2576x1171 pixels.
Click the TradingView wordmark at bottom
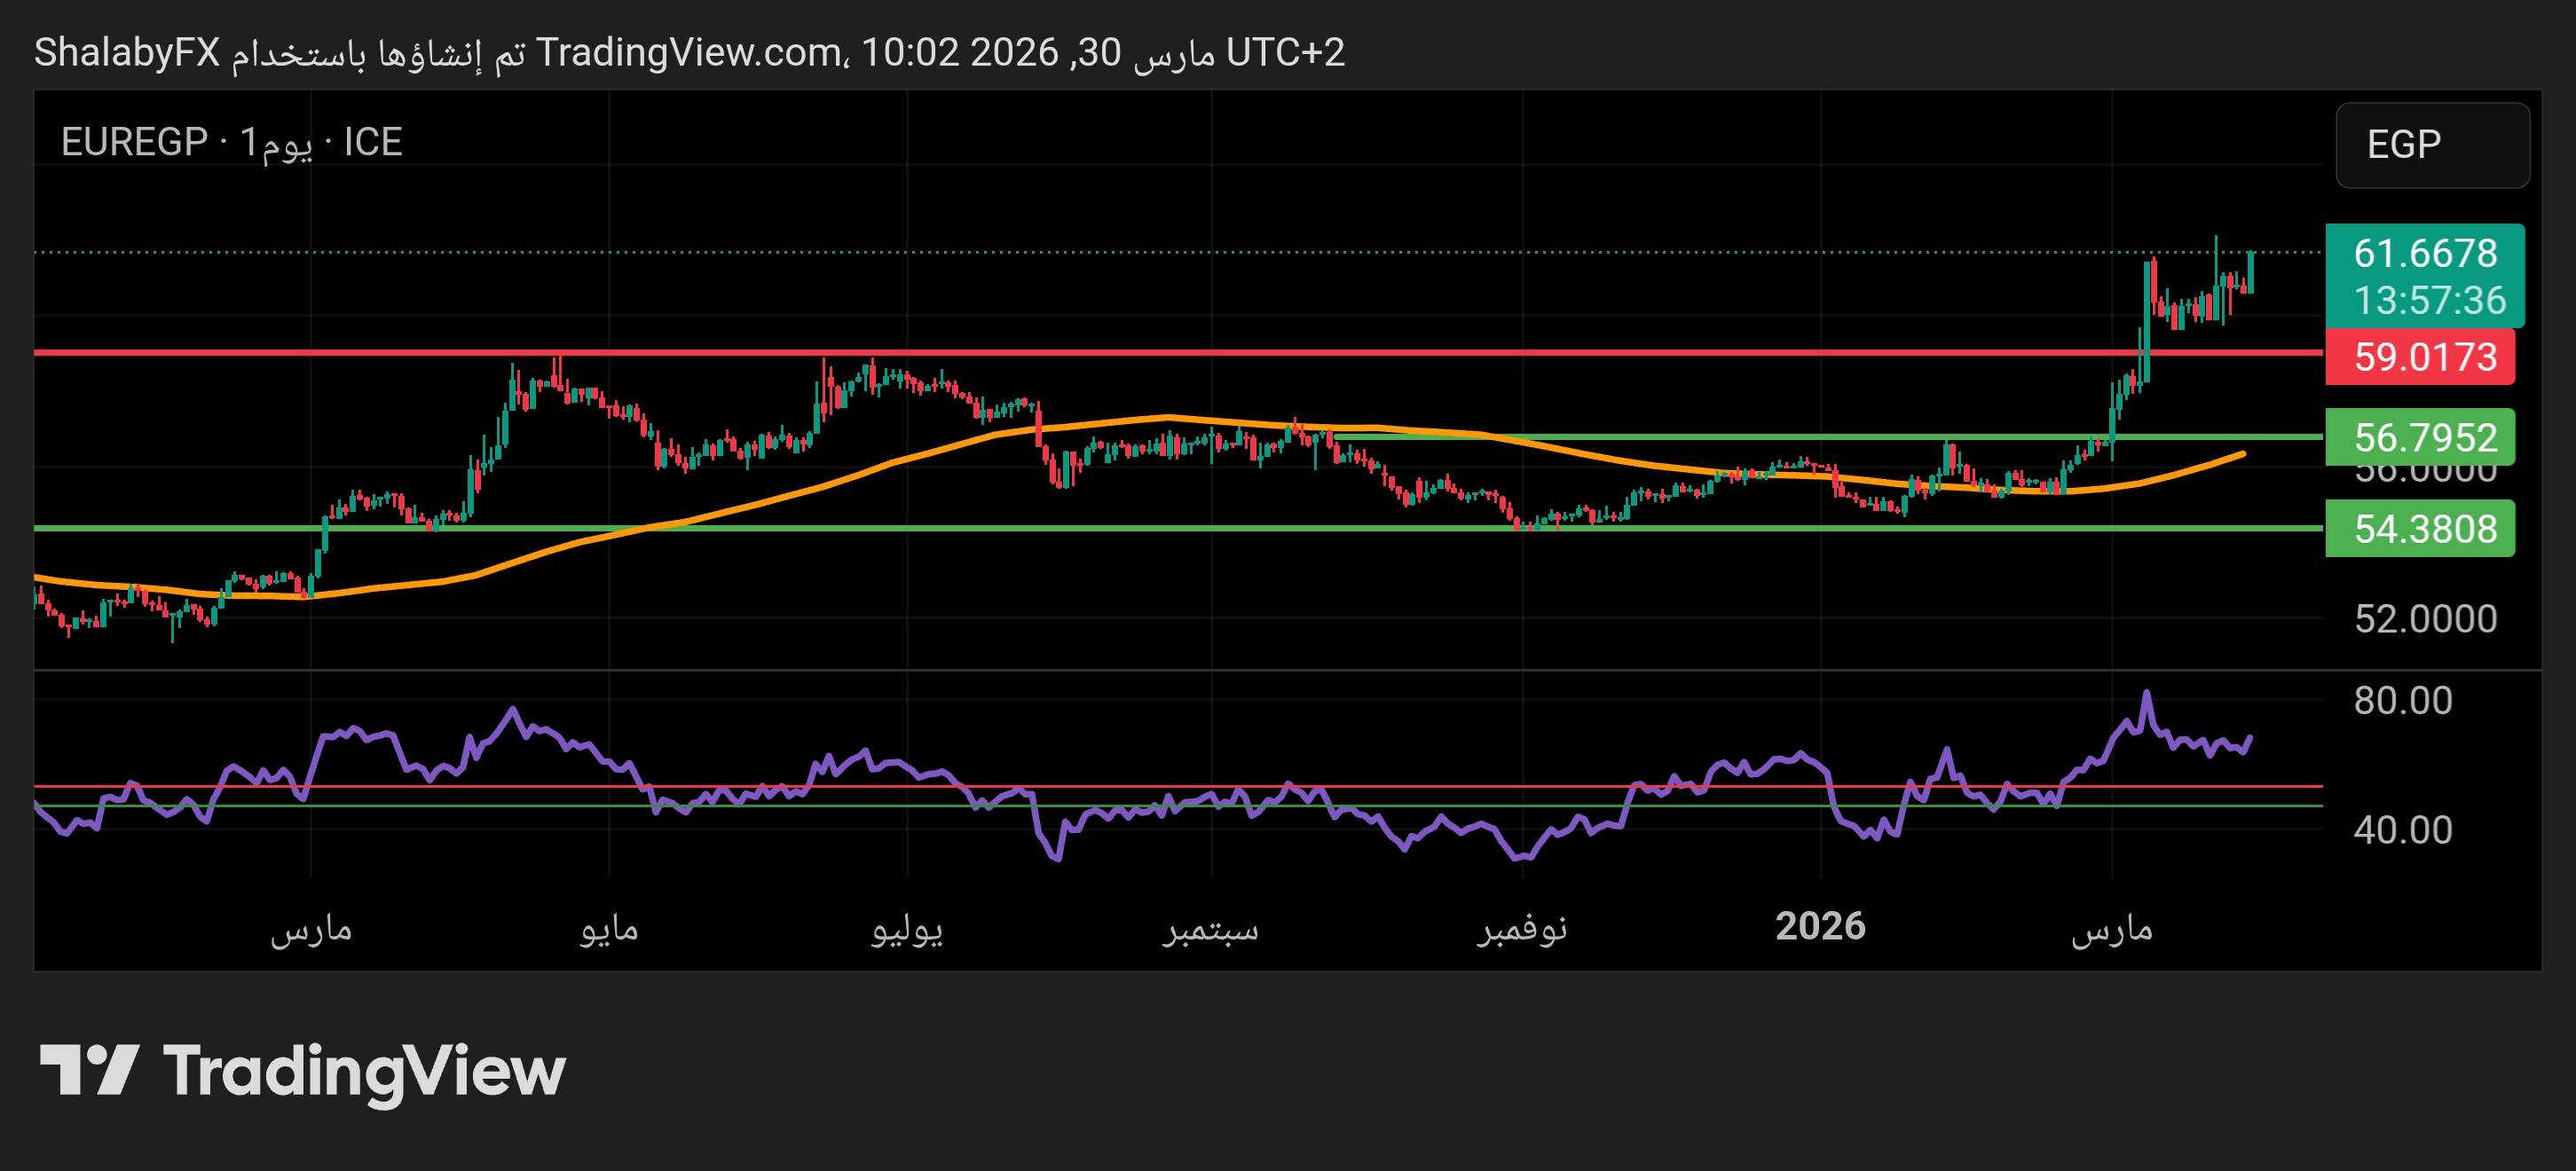(364, 1072)
